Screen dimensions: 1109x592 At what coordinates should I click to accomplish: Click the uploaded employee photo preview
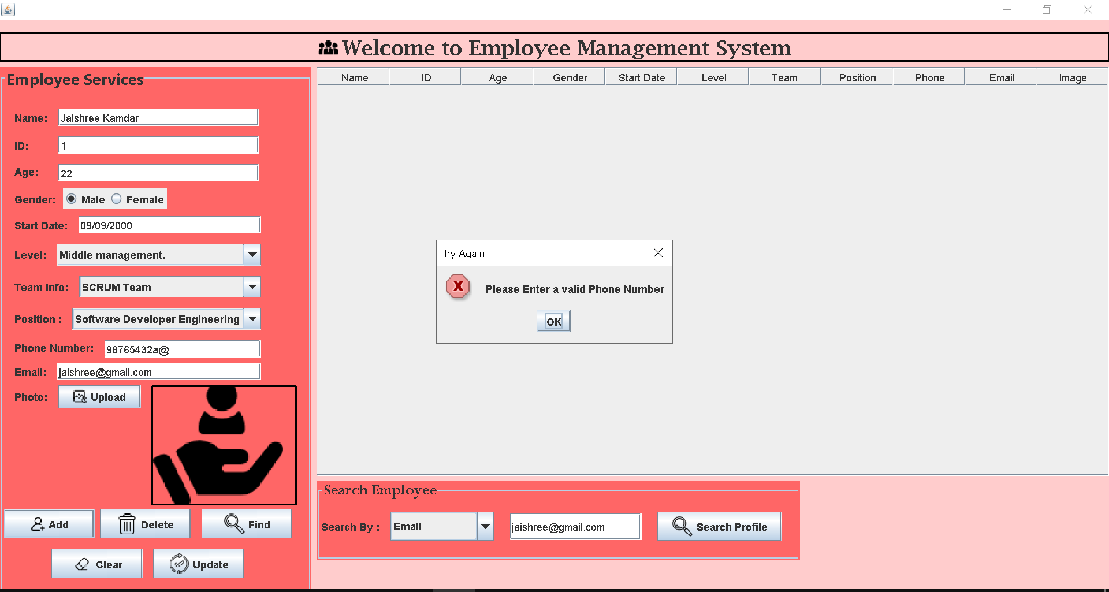pyautogui.click(x=224, y=445)
